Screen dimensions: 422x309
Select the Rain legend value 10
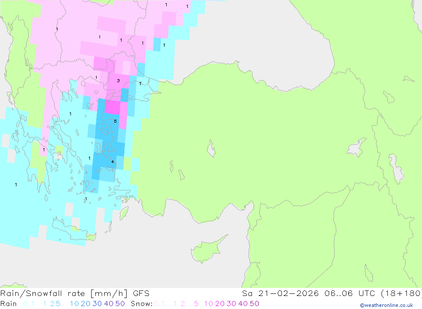point(74,304)
